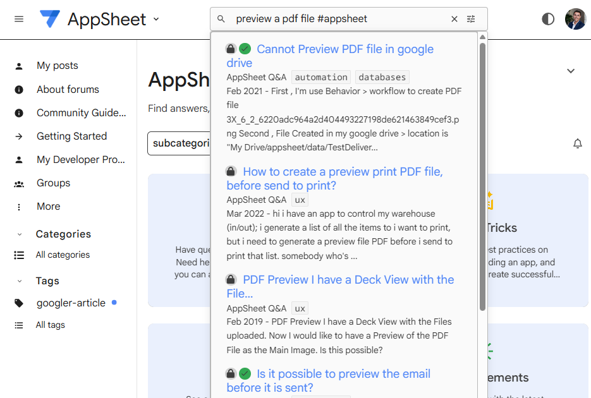Open About forums page
Viewport: 591px width, 398px height.
[x=68, y=89]
